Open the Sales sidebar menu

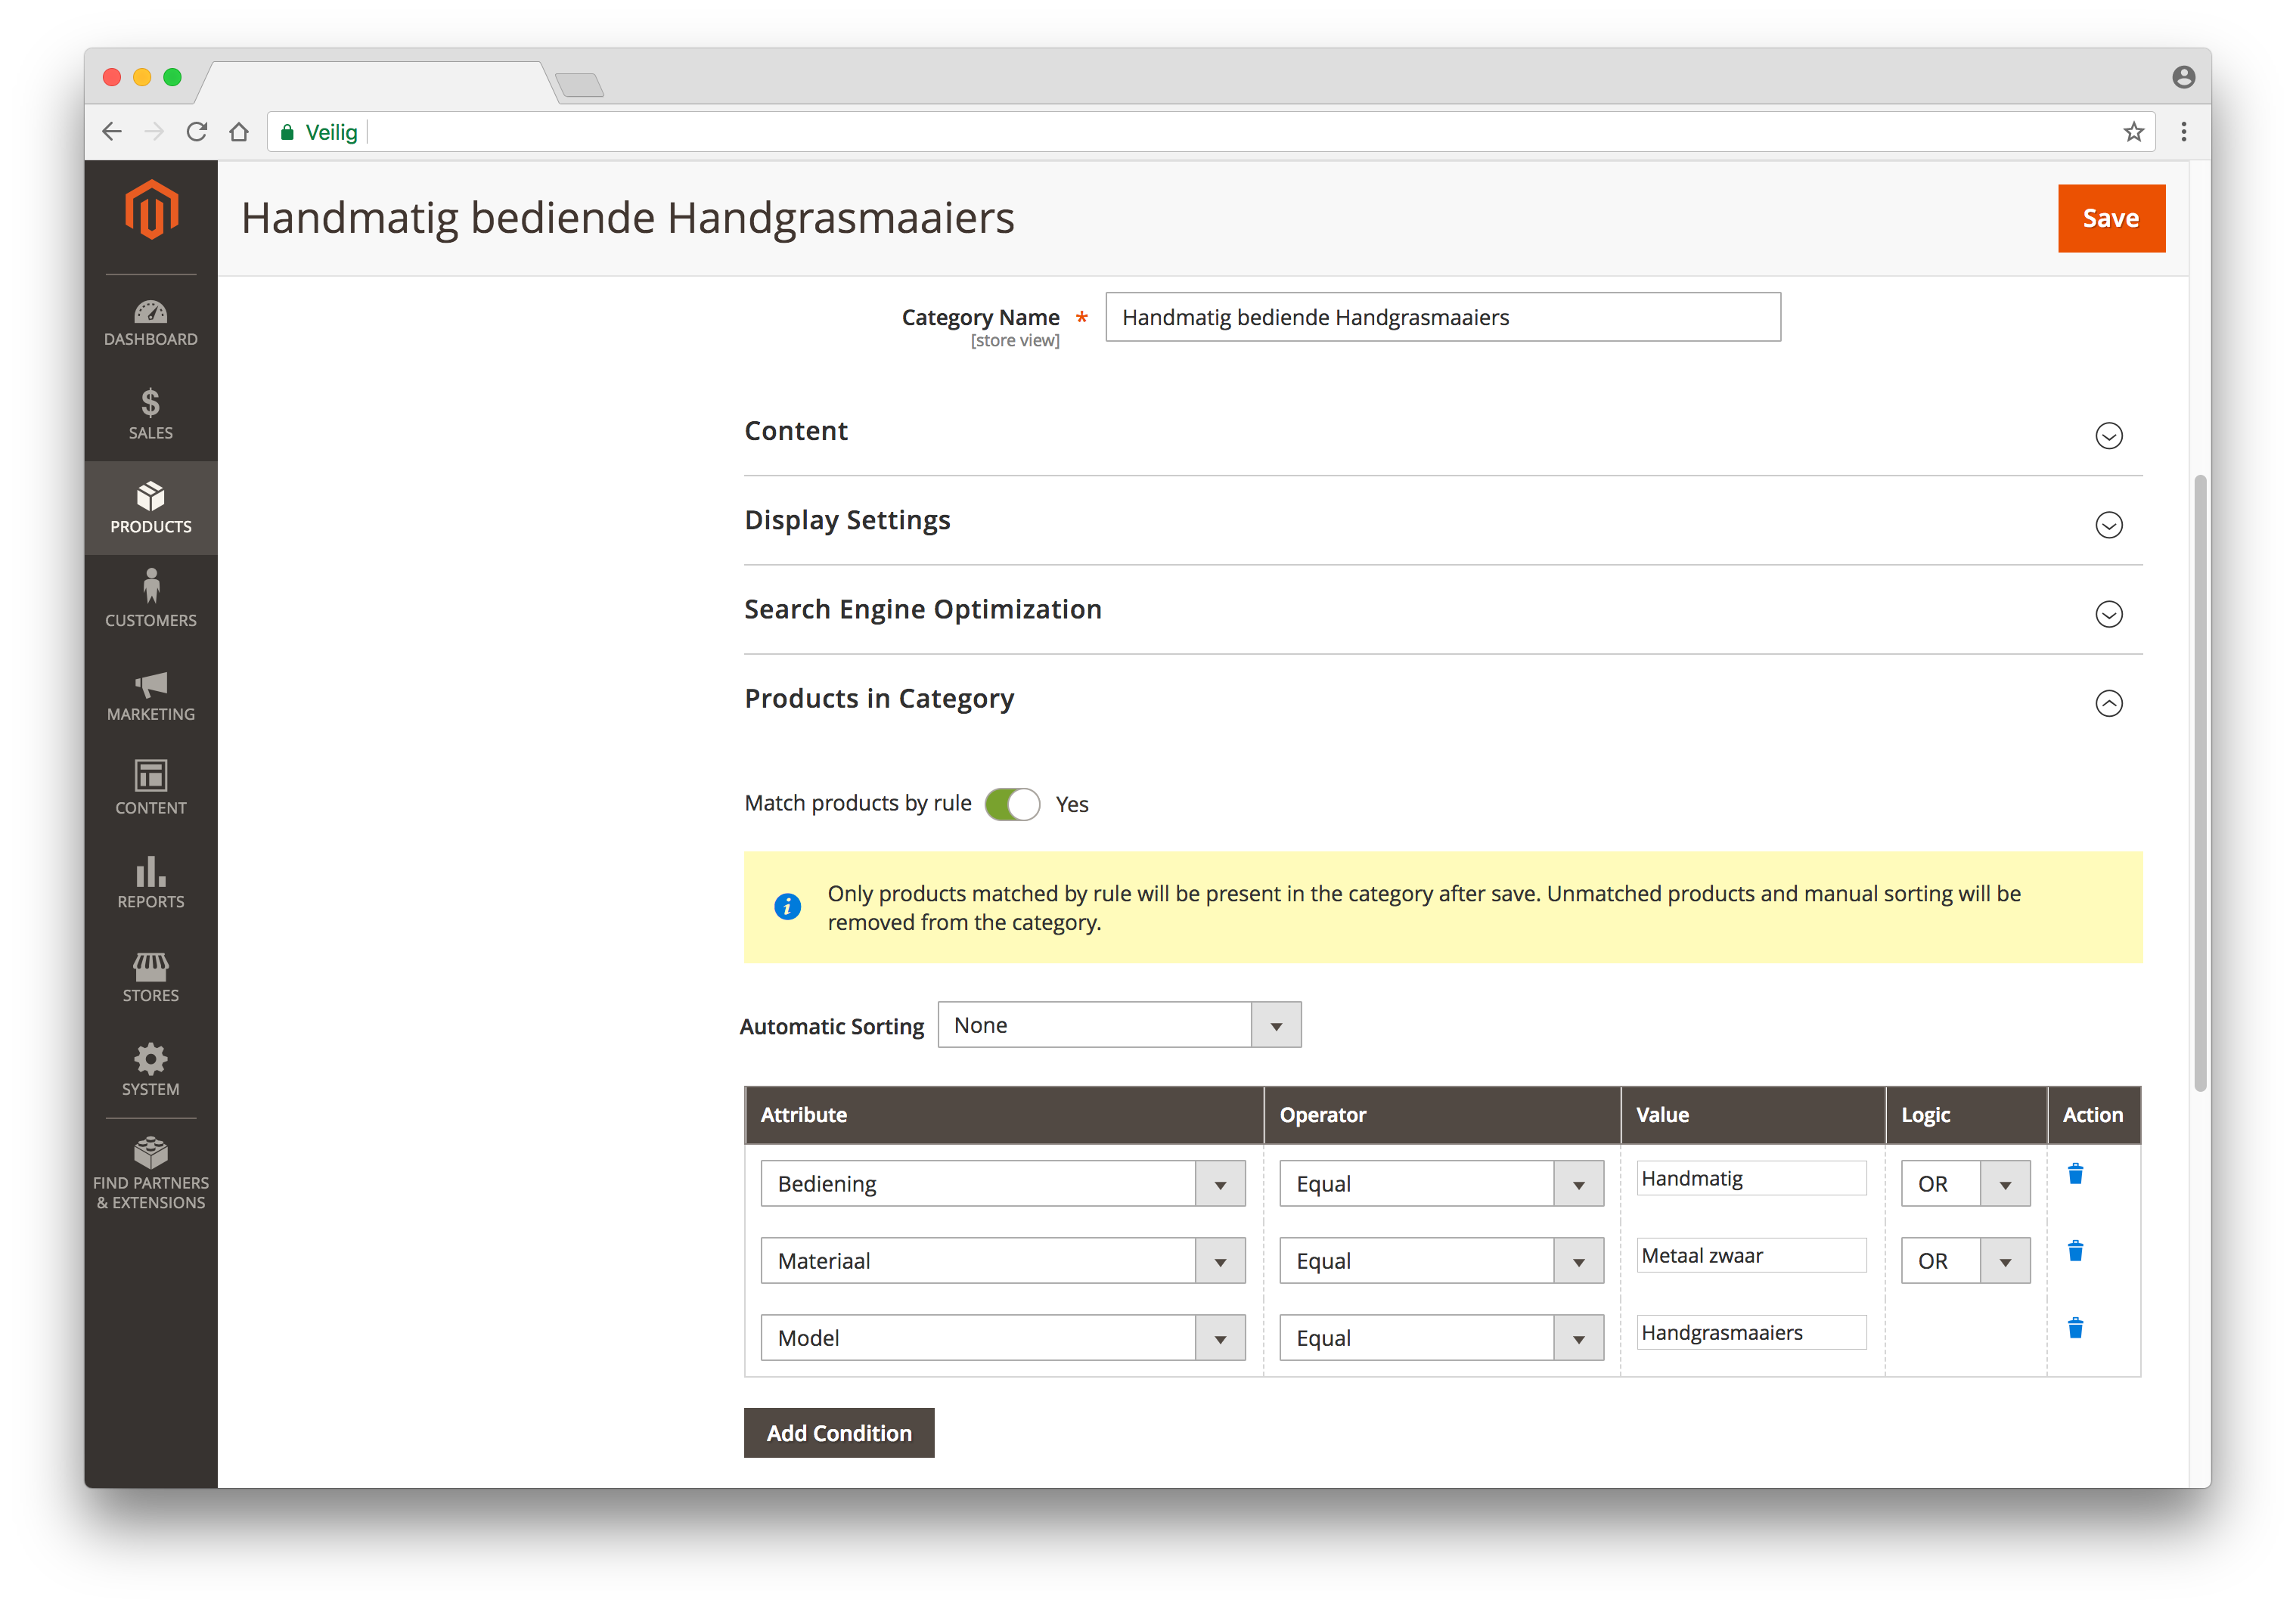pyautogui.click(x=151, y=414)
